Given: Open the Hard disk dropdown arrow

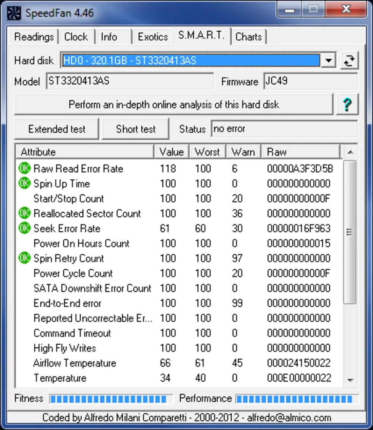Looking at the screenshot, I should pos(328,61).
